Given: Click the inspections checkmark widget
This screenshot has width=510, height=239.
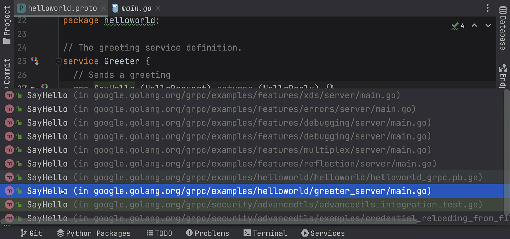Looking at the screenshot, I should (x=458, y=26).
